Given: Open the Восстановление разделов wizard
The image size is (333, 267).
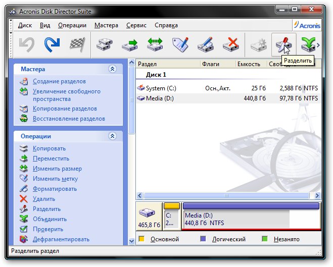Looking at the screenshot, I should (69, 119).
